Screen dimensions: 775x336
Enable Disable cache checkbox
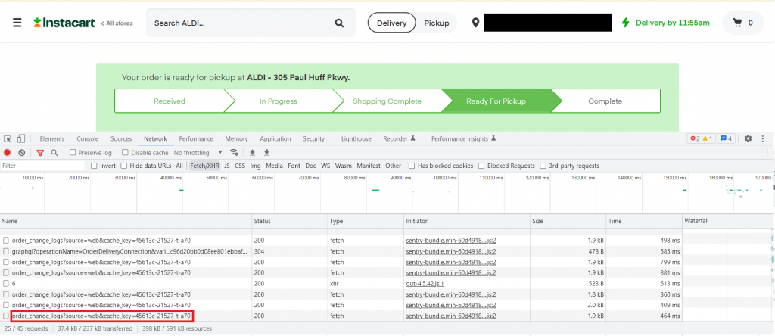pyautogui.click(x=125, y=153)
